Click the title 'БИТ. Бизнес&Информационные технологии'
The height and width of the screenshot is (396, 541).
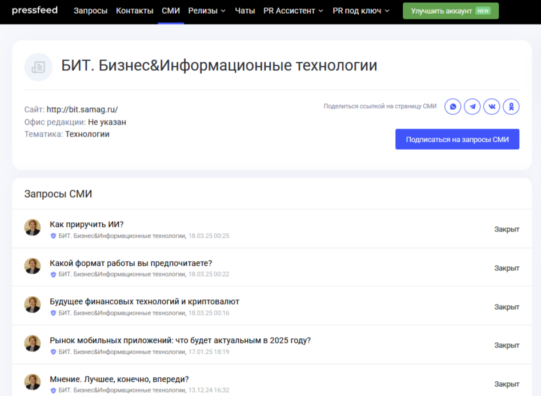[219, 66]
